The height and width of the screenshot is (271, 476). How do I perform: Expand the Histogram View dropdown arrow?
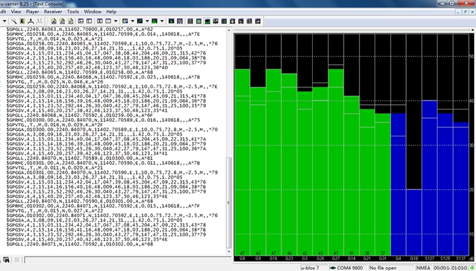[162, 20]
